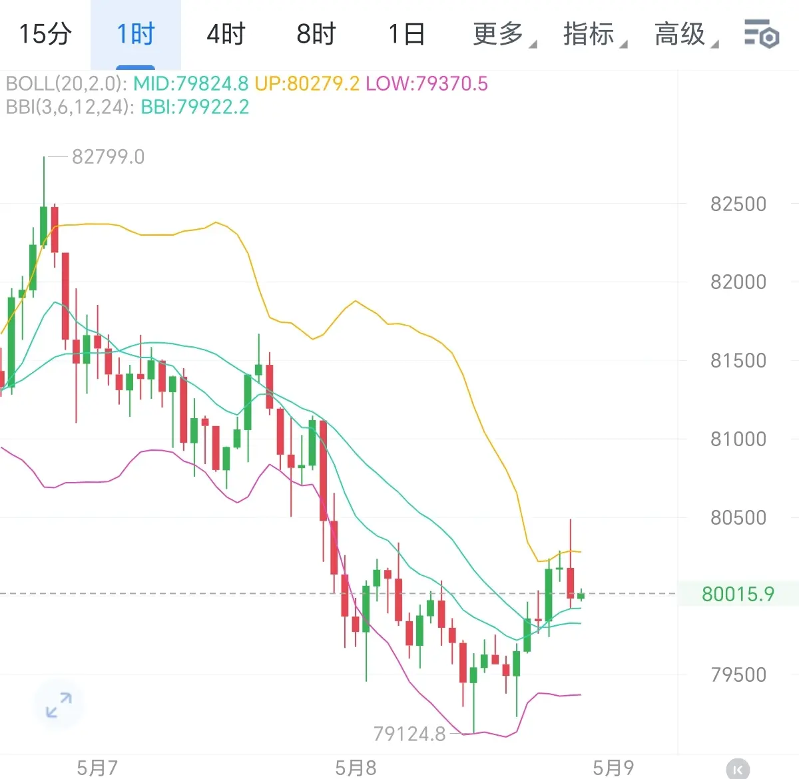Select the 80500 price axis label
The image size is (799, 779).
point(738,517)
